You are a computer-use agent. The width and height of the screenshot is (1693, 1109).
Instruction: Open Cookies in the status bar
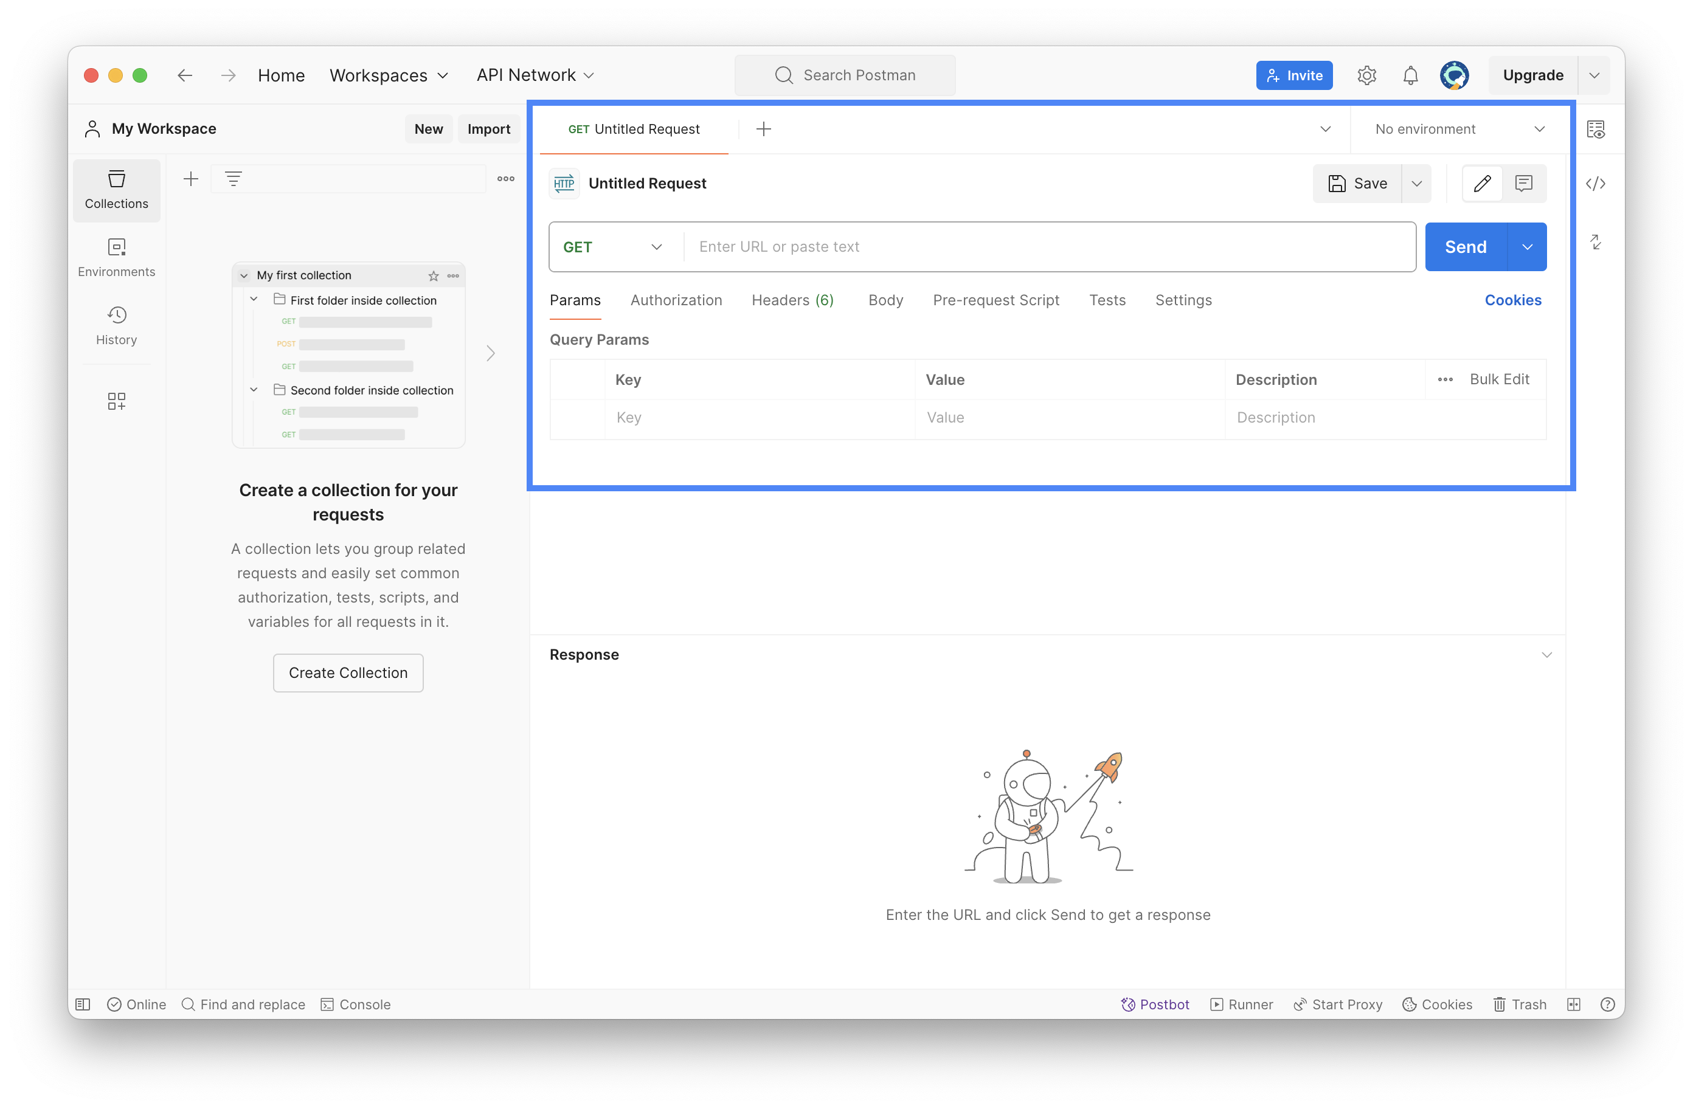[1437, 1004]
